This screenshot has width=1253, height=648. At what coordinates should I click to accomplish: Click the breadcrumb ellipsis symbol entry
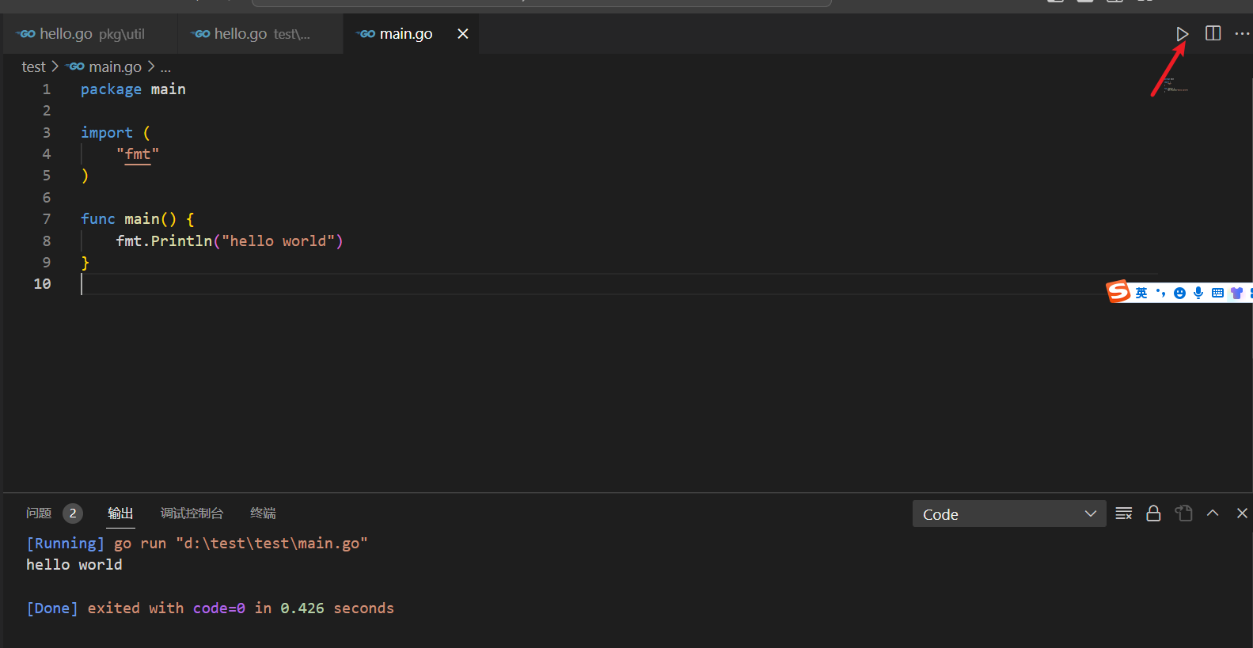pyautogui.click(x=165, y=68)
